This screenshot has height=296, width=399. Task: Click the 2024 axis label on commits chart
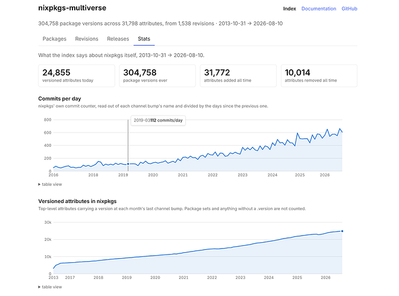click(x=273, y=175)
